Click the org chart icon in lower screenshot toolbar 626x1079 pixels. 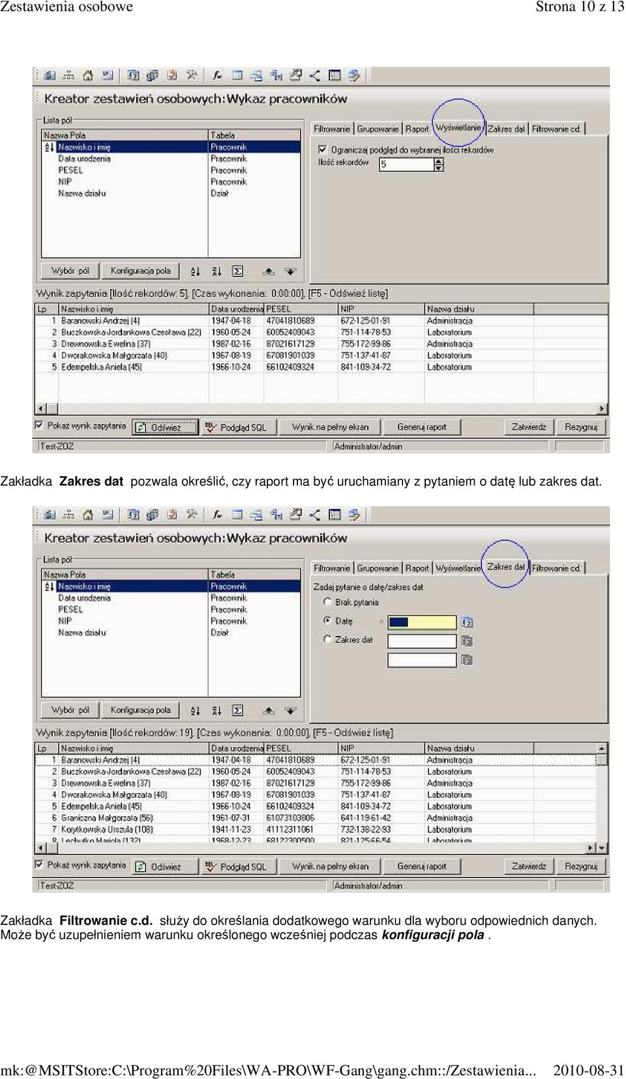tap(68, 515)
